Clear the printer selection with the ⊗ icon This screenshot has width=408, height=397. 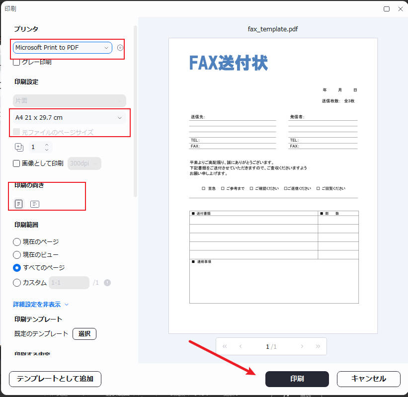[x=119, y=48]
